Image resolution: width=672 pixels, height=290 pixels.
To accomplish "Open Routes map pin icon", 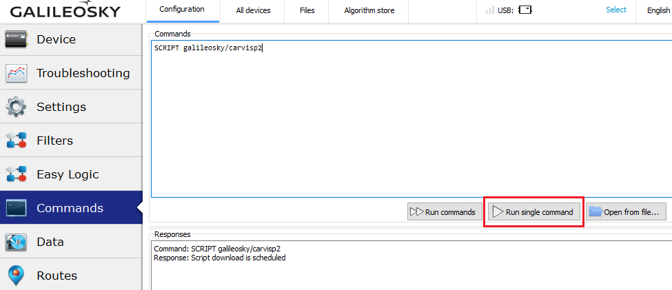I will 16,276.
